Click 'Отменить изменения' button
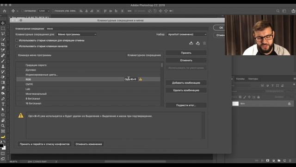 pyautogui.click(x=89, y=144)
